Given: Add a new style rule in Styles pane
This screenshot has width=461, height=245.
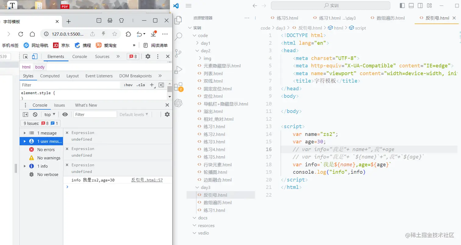Looking at the screenshot, I should 152,85.
